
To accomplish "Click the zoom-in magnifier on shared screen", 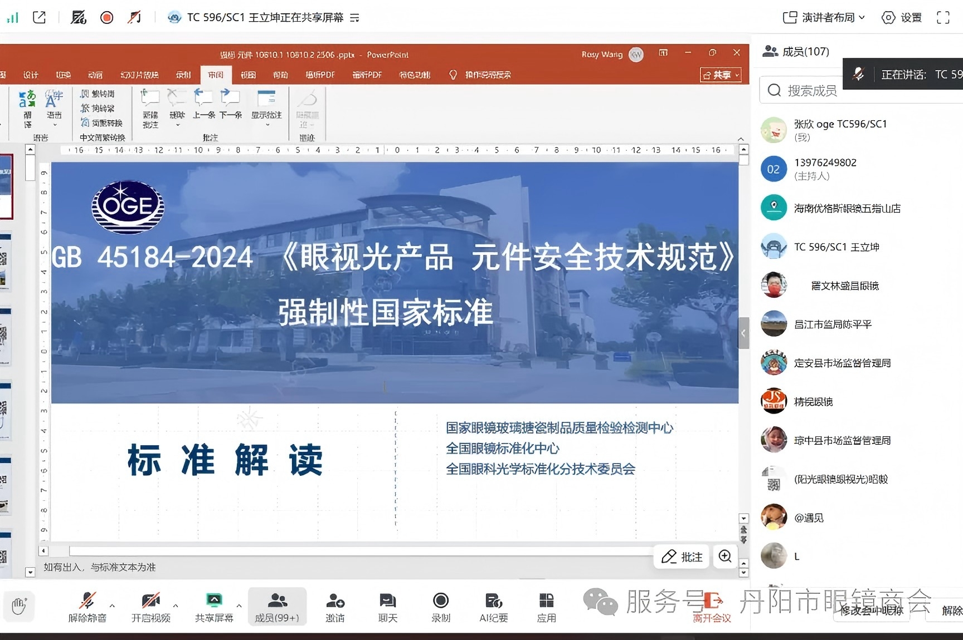I will click(724, 557).
